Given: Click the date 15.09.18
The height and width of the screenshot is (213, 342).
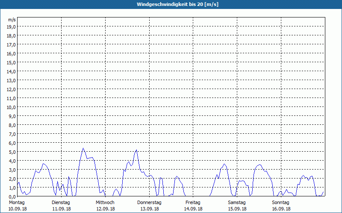Looking at the screenshot, I should tap(237, 209).
